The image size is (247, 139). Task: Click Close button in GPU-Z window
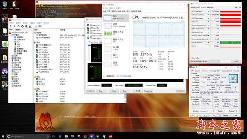[x=236, y=61]
